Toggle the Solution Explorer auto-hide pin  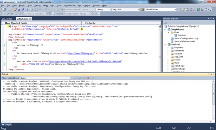[x=211, y=19]
